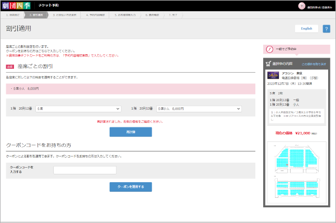Screen dimensions: 336x223
Task: Select step 6 in the progress bar
Action: [152, 15]
